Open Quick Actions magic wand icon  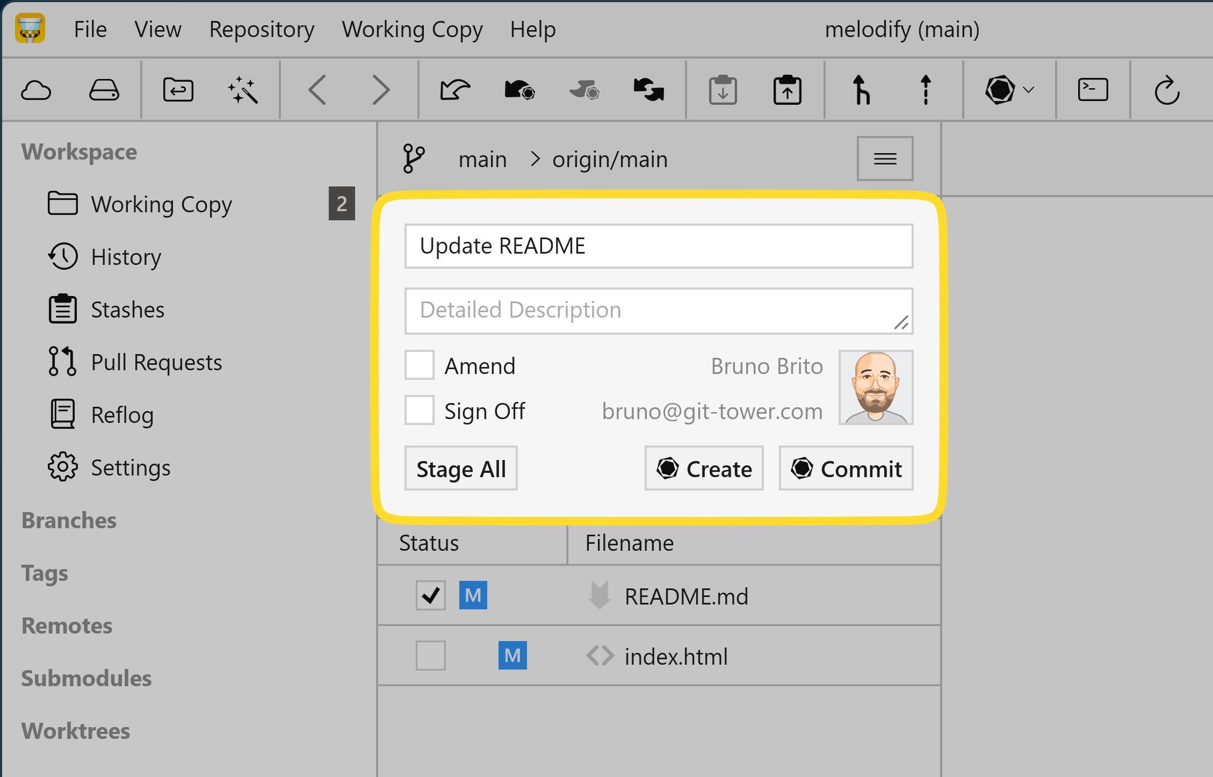point(243,90)
